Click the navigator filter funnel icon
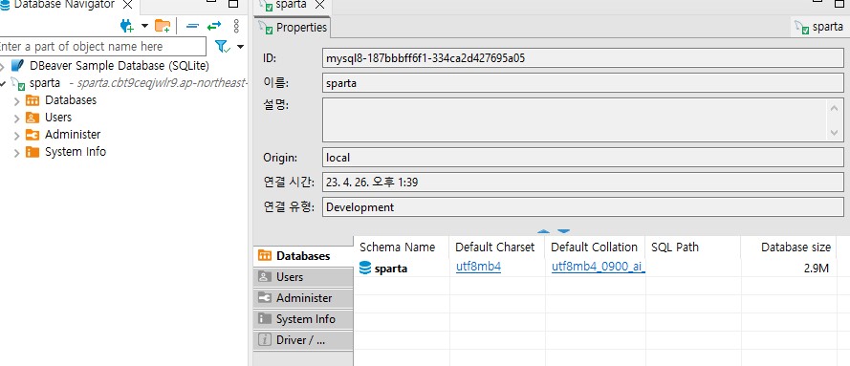The width and height of the screenshot is (850, 366). coord(222,47)
